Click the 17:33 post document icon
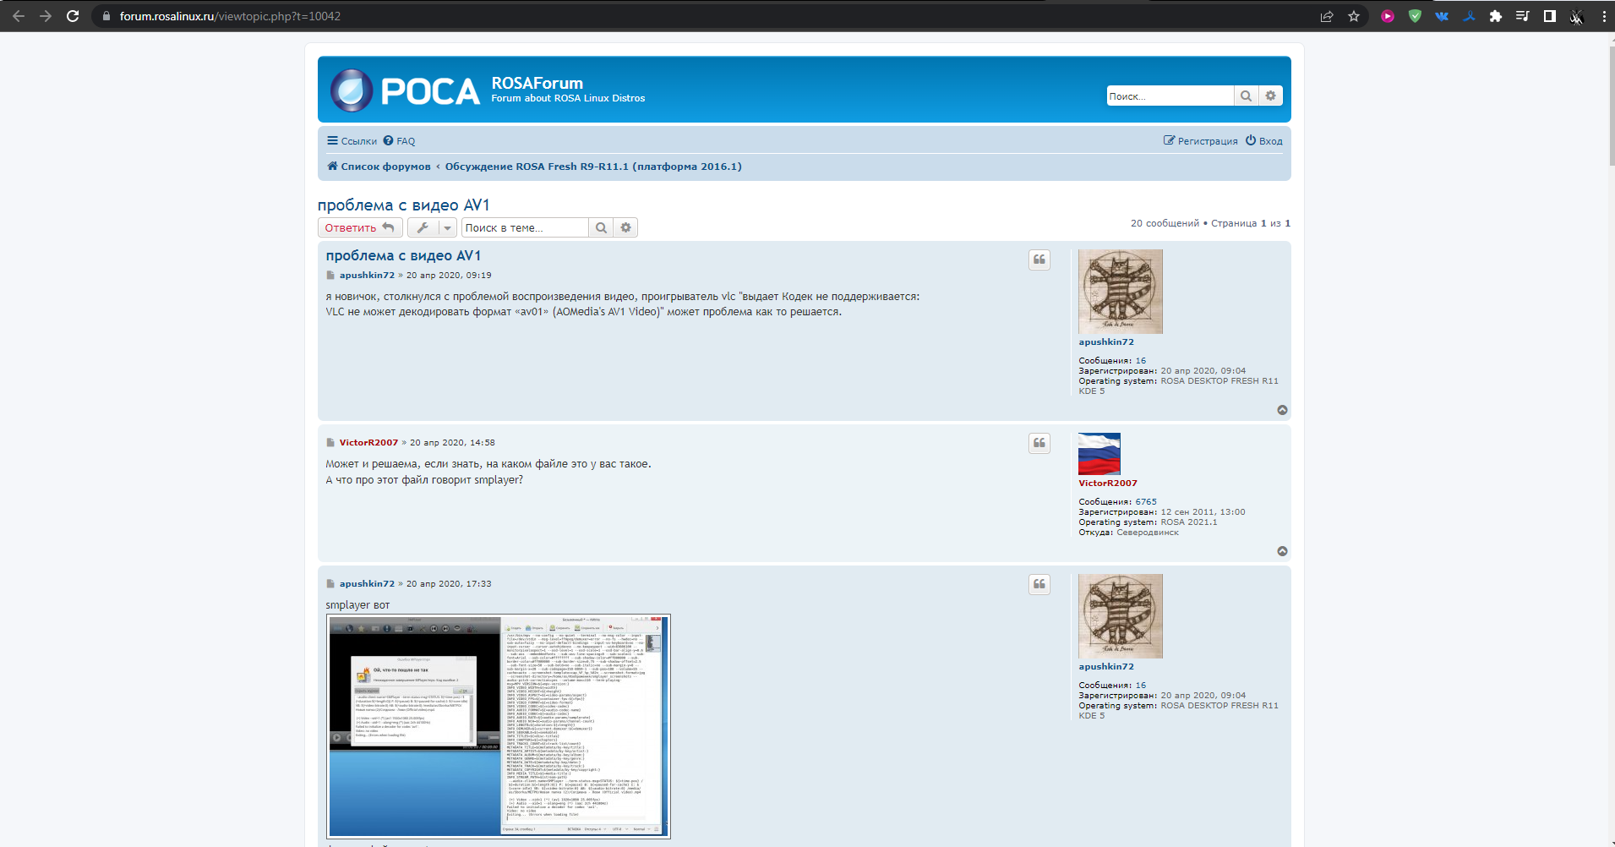The width and height of the screenshot is (1615, 847). pos(330,584)
